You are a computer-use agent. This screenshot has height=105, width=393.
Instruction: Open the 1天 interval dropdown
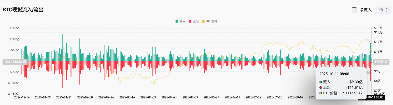383,10
